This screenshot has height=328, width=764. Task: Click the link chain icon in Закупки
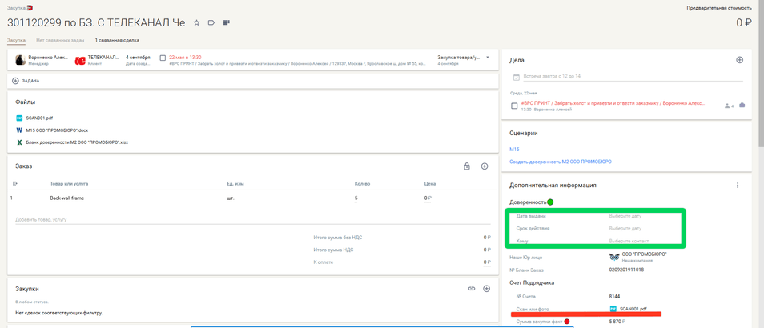pyautogui.click(x=472, y=289)
